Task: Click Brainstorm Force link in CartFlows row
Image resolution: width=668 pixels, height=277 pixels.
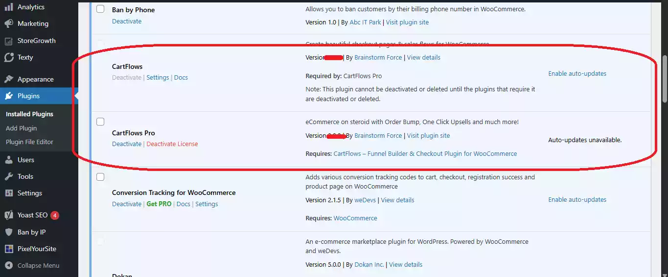Action: pyautogui.click(x=378, y=57)
